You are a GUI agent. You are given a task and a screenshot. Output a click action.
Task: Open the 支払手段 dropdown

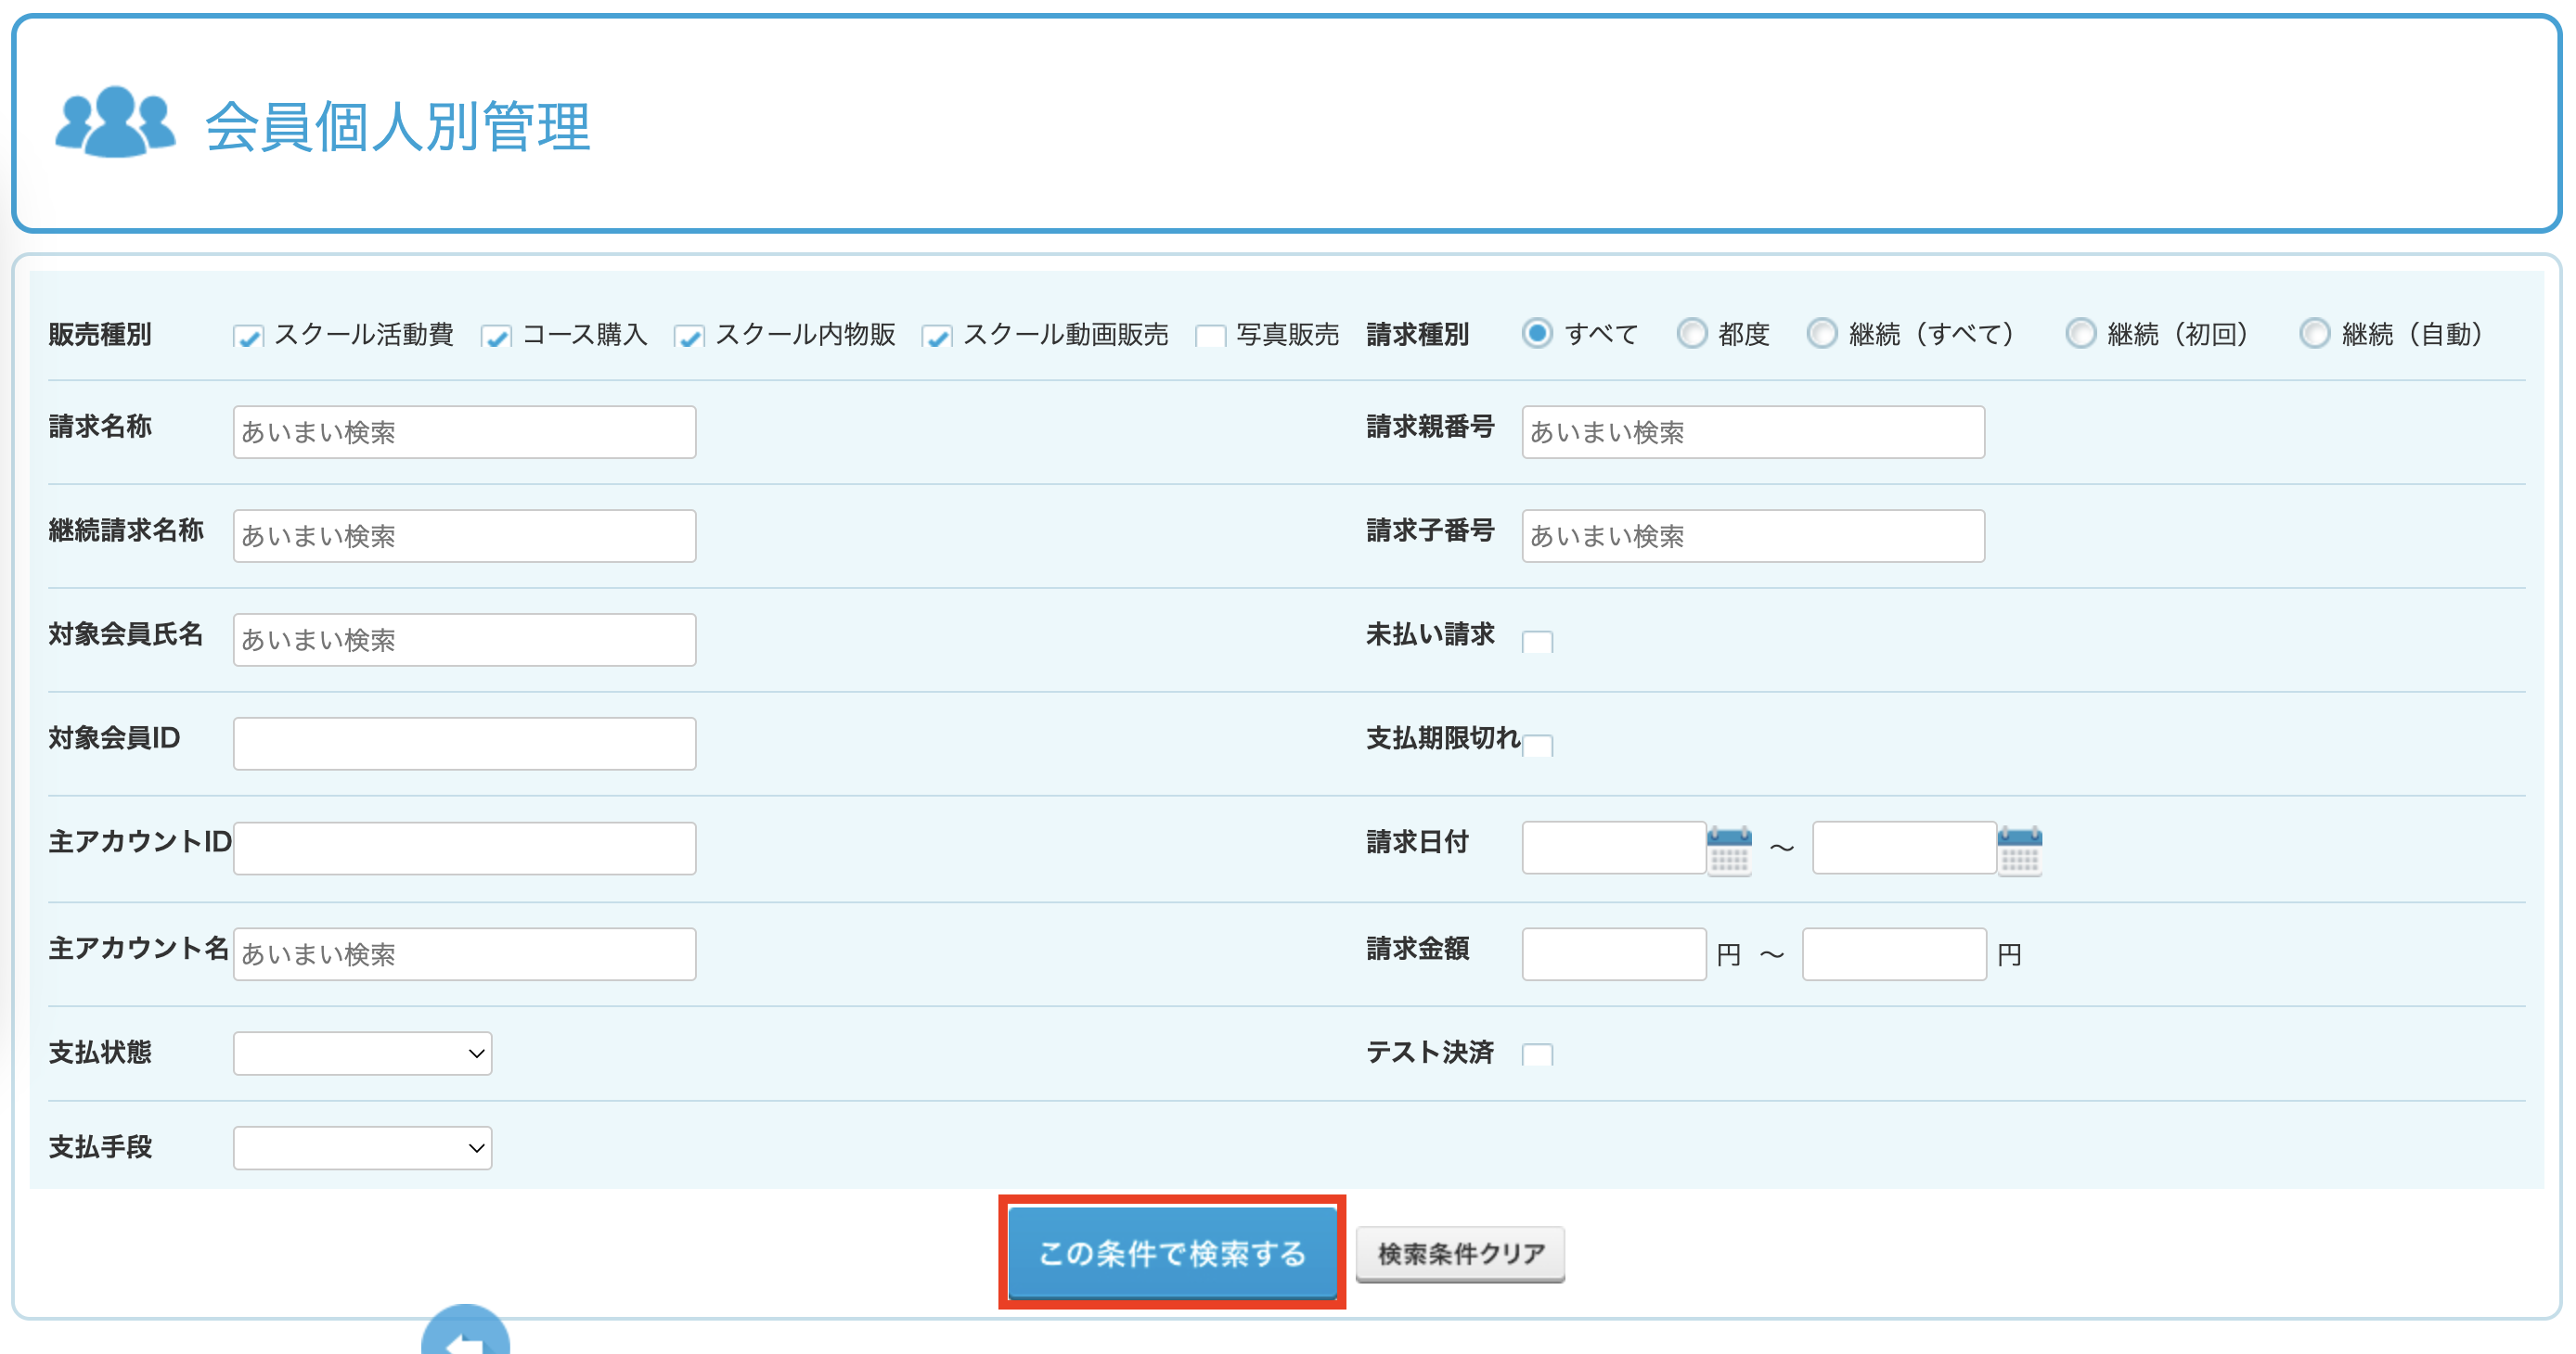point(362,1148)
